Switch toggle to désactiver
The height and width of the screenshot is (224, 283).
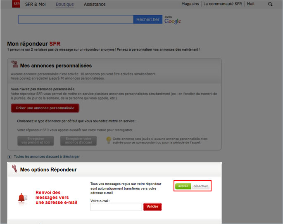200,186
